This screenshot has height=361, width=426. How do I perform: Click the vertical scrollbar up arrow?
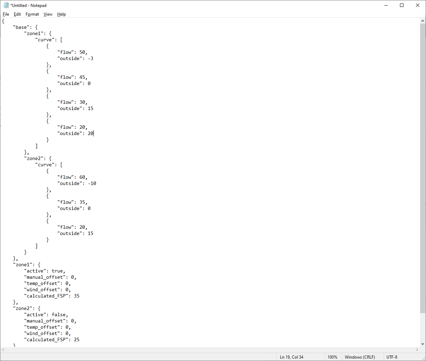click(423, 21)
